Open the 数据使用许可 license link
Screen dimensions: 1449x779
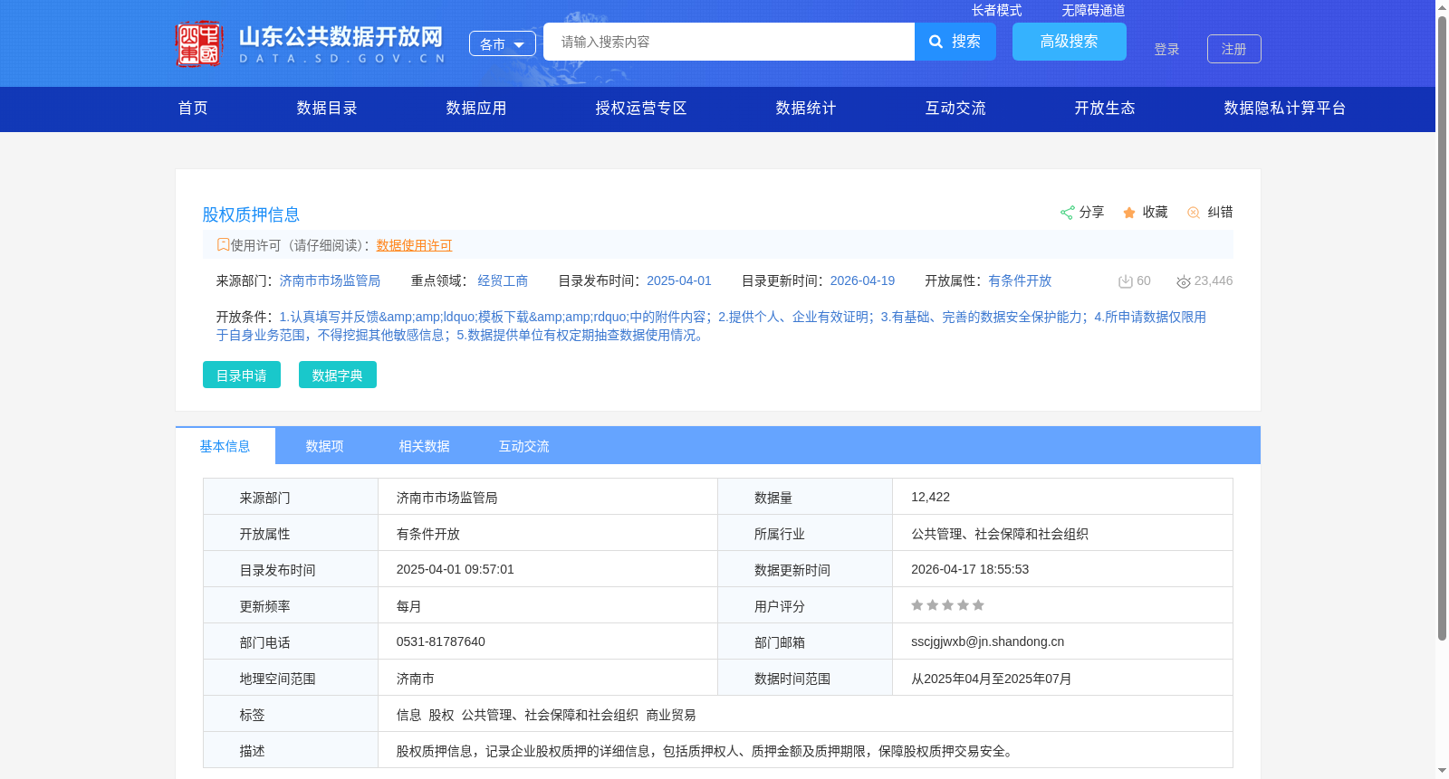pyautogui.click(x=414, y=245)
